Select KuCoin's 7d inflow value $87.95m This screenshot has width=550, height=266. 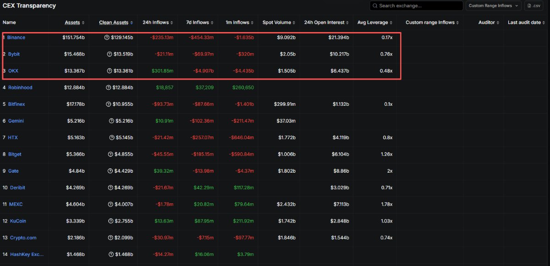204,221
